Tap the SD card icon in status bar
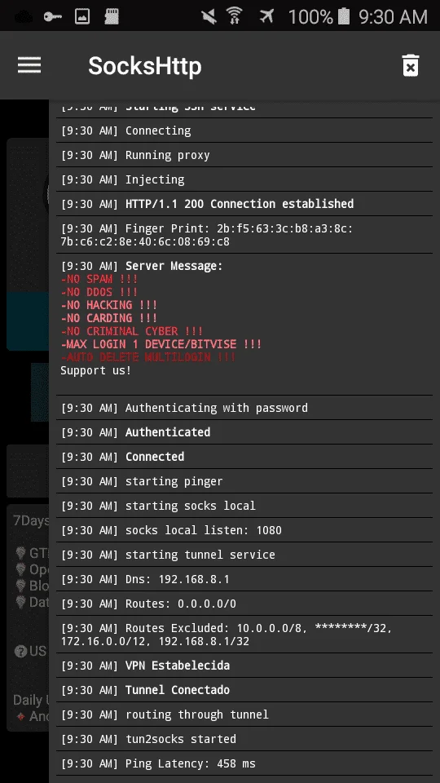 tap(112, 17)
